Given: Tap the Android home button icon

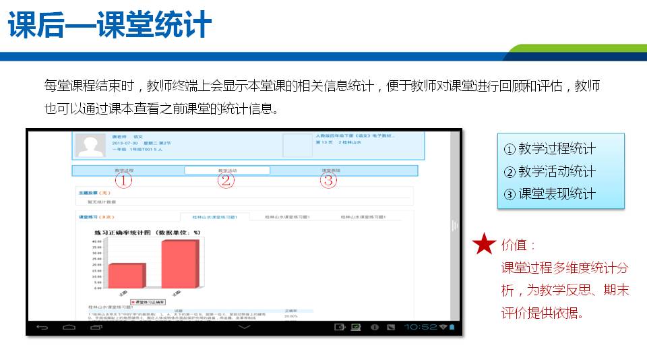Looking at the screenshot, I should (x=69, y=328).
